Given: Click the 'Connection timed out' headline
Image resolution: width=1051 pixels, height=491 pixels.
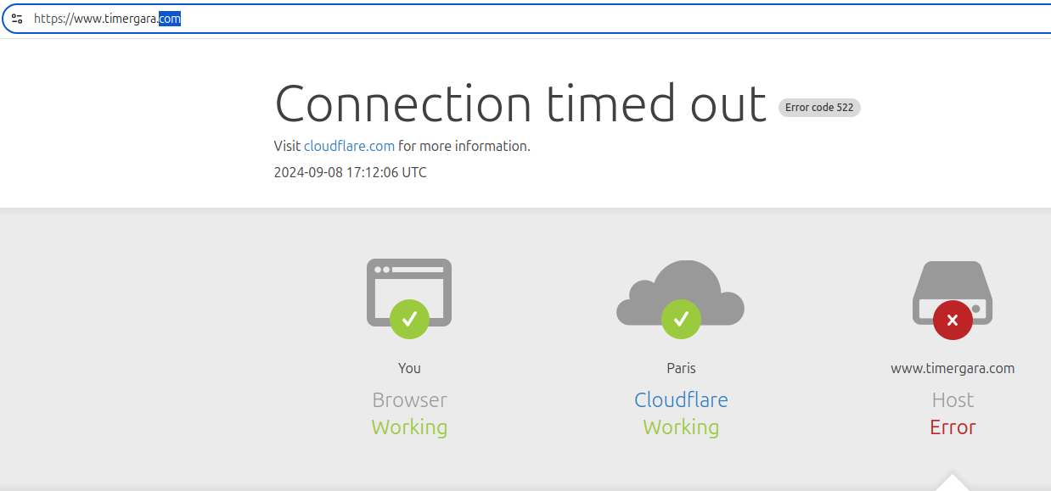Looking at the screenshot, I should point(519,103).
